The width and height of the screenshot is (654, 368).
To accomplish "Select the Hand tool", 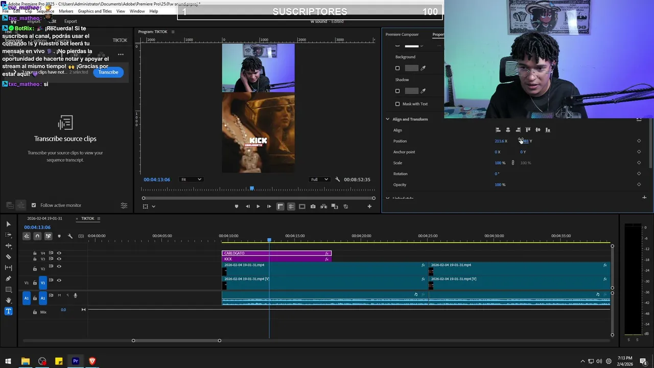I will [x=8, y=300].
